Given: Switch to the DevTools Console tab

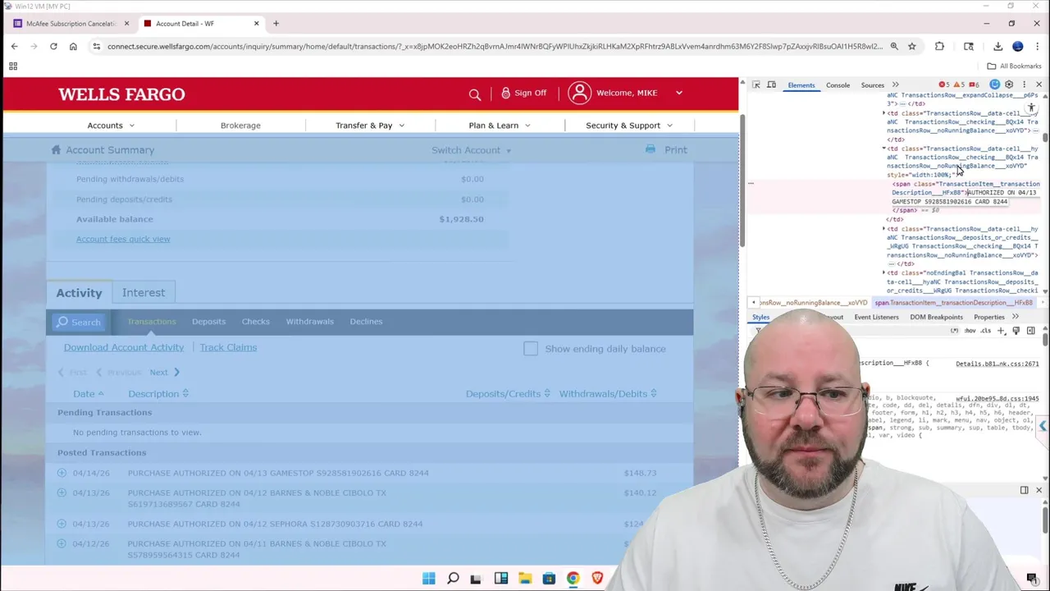Looking at the screenshot, I should [x=838, y=85].
